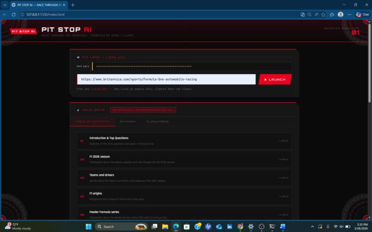Open File Explorer from the taskbar
Image resolution: width=372 pixels, height=232 pixels.
(165, 226)
